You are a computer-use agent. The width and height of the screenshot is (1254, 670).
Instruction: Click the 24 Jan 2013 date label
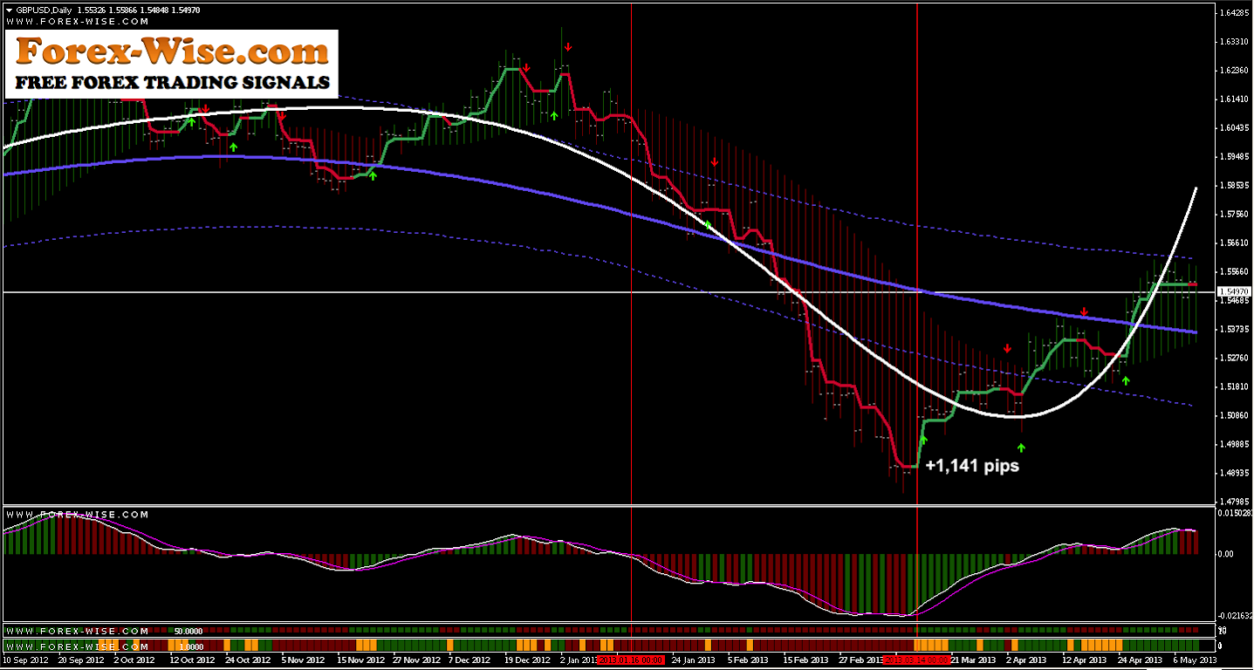[693, 660]
